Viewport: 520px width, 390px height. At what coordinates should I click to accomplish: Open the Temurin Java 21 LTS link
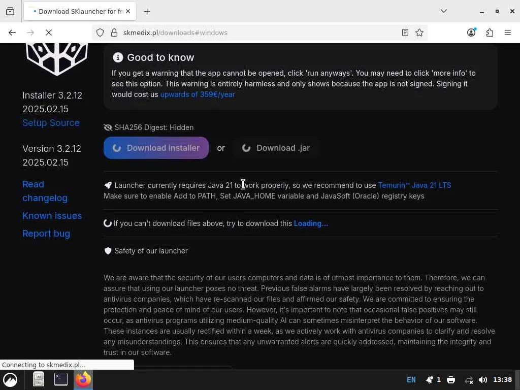[414, 185]
